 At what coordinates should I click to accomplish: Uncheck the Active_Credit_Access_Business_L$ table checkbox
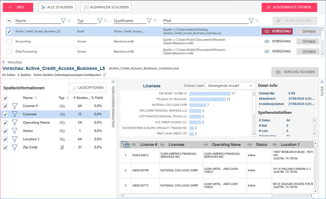(x=9, y=32)
